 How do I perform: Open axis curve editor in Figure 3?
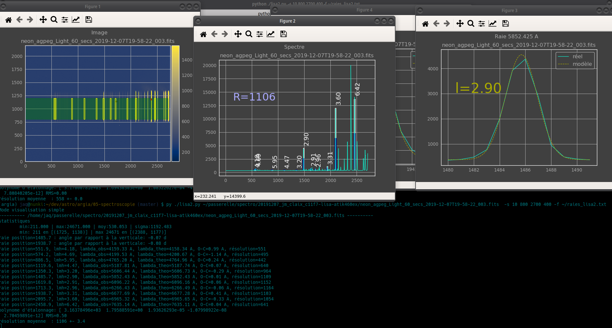[492, 24]
